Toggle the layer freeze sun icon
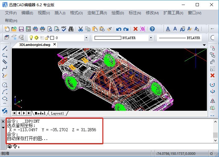This screenshot has height=157, width=219. point(36,38)
